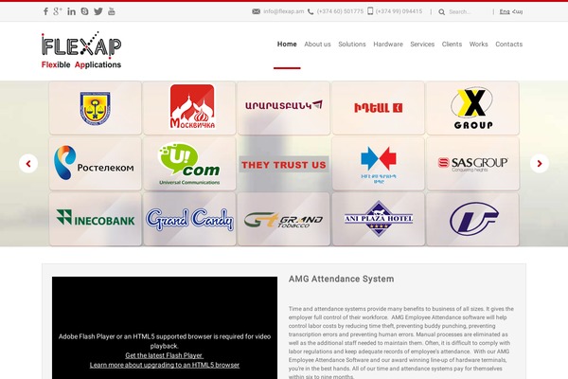The image size is (568, 379).
Task: Click the envelope email icon
Action: click(x=257, y=11)
